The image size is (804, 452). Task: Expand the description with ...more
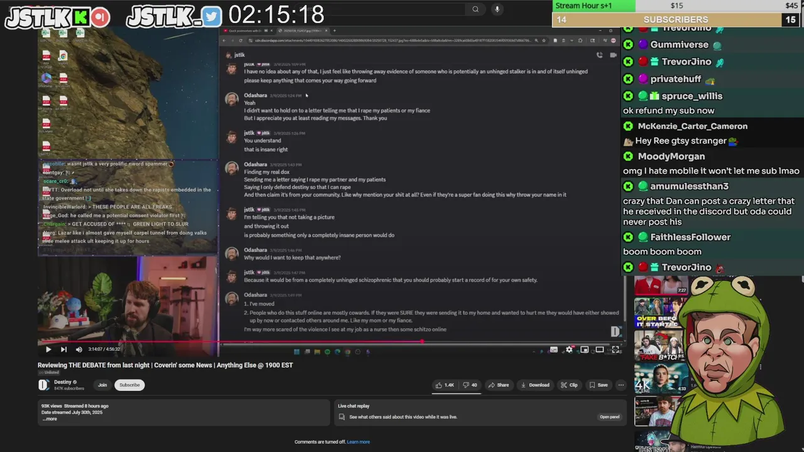coord(50,419)
